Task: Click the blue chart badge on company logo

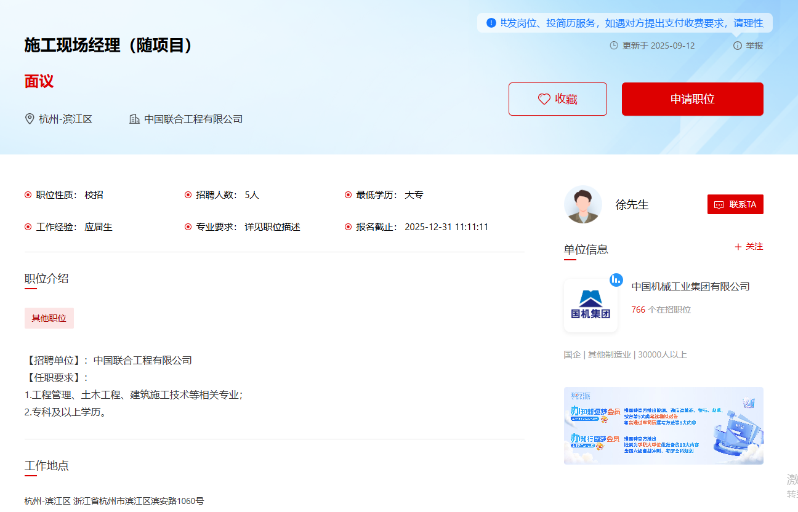Action: tap(616, 279)
